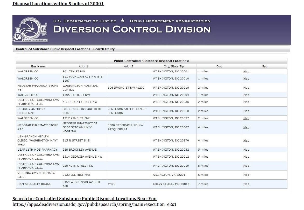Click the City, State Zip column header
The height and width of the screenshot is (210, 304).
tap(174, 66)
